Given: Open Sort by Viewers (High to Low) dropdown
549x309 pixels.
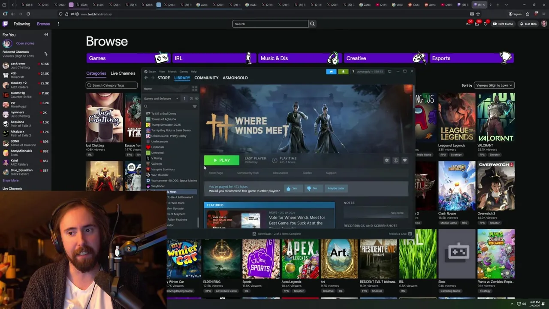Looking at the screenshot, I should [494, 85].
